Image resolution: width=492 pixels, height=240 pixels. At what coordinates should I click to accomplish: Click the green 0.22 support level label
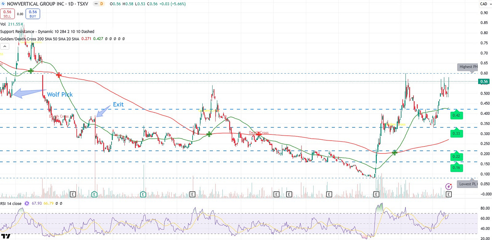457,156
